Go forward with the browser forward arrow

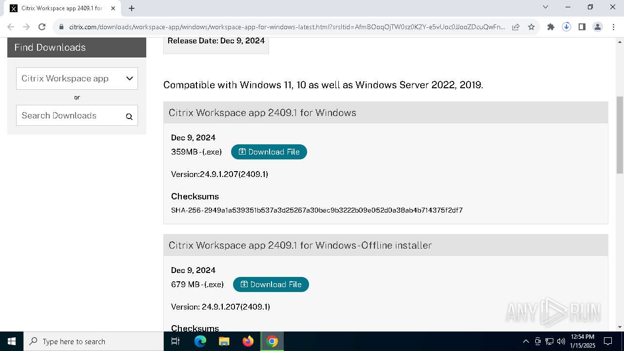[26, 27]
